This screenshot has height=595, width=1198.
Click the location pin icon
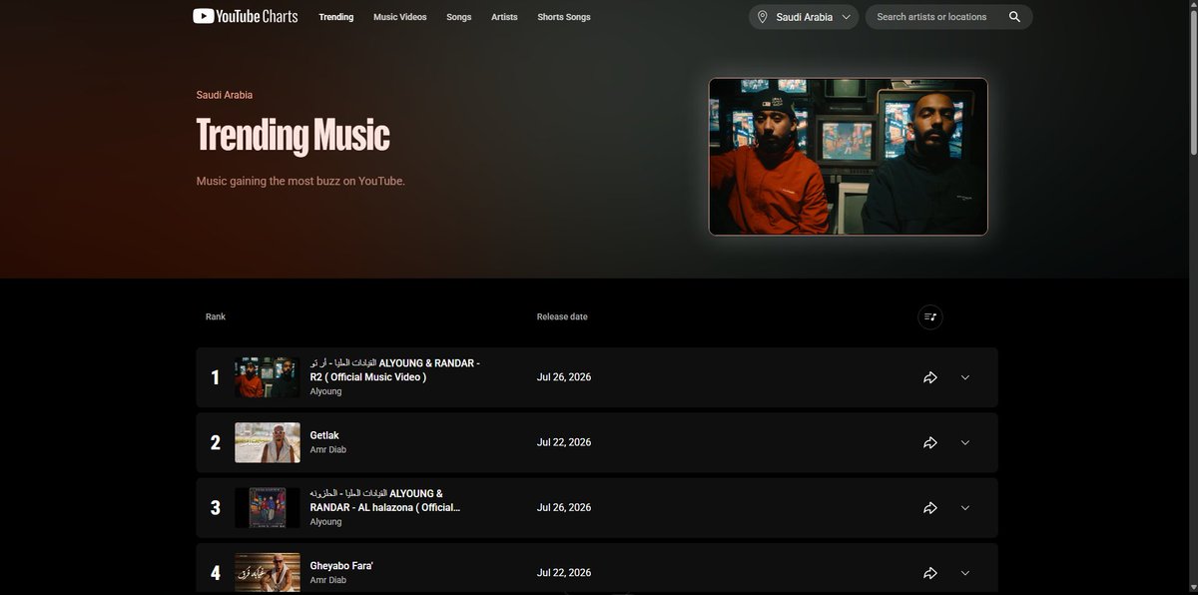[x=763, y=17]
